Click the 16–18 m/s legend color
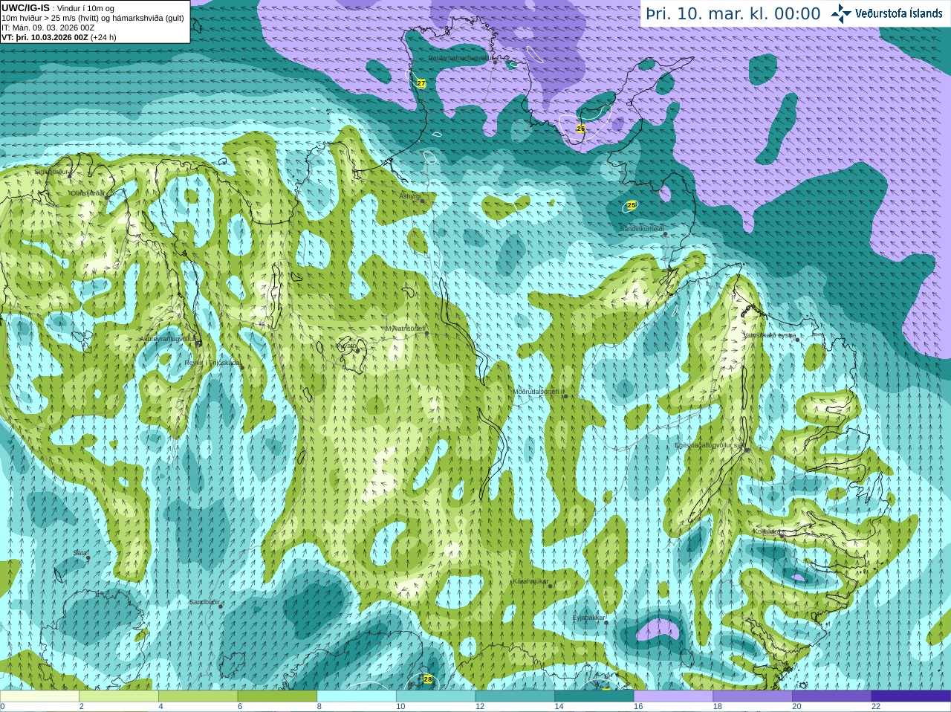The width and height of the screenshot is (951, 712). pos(673,696)
